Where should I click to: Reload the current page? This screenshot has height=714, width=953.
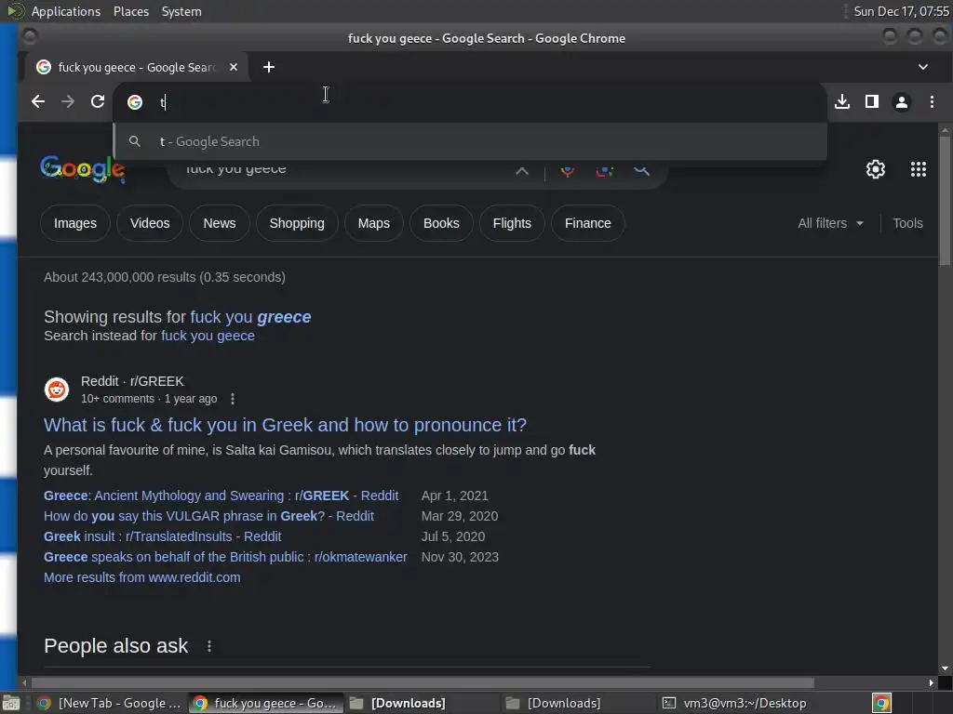tap(98, 101)
